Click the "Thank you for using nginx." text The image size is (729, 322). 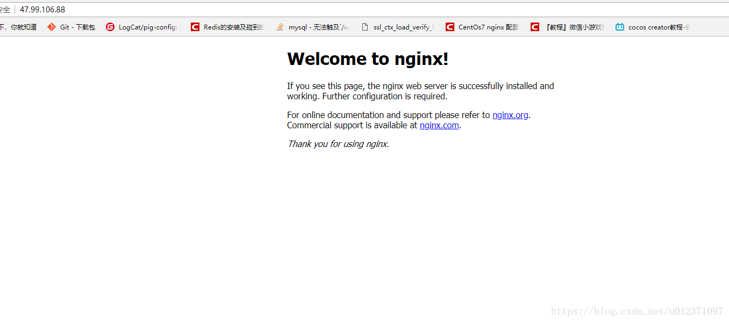[338, 144]
